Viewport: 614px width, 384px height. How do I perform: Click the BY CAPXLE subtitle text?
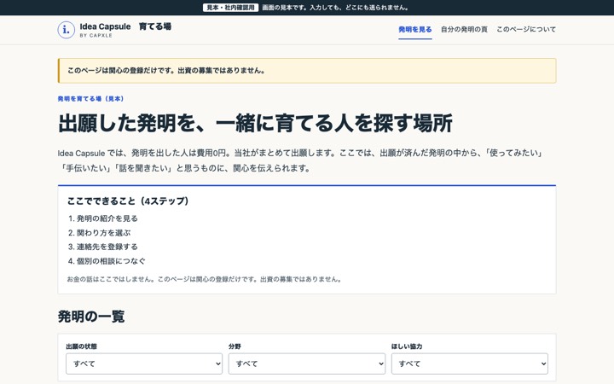[x=96, y=35]
